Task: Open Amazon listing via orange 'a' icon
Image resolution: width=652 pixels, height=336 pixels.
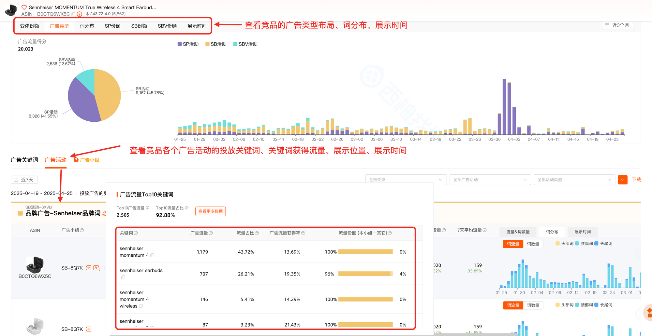Action: 80,14
